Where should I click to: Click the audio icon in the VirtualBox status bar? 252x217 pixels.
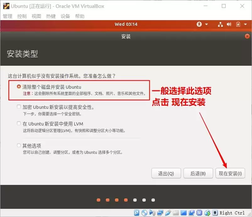(152, 213)
